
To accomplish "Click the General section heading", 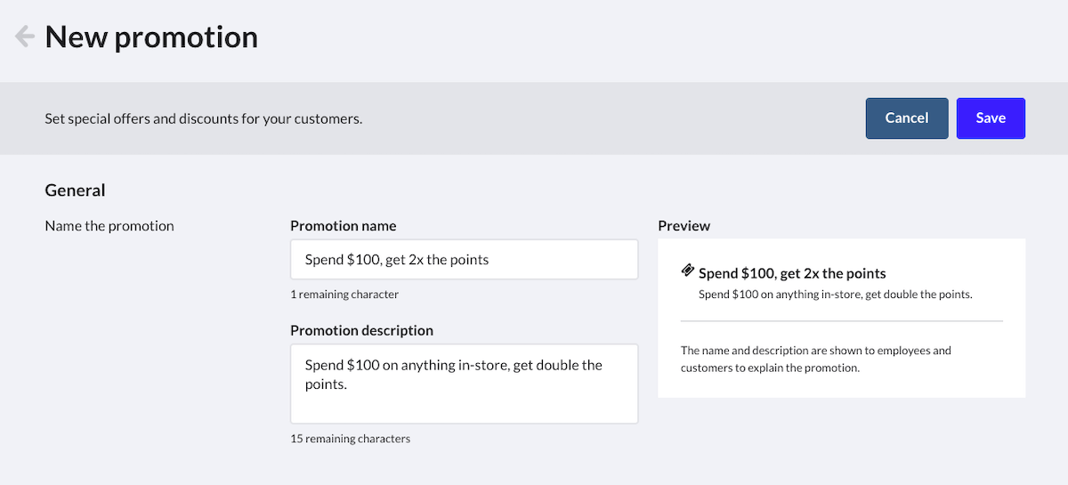I will [x=75, y=190].
